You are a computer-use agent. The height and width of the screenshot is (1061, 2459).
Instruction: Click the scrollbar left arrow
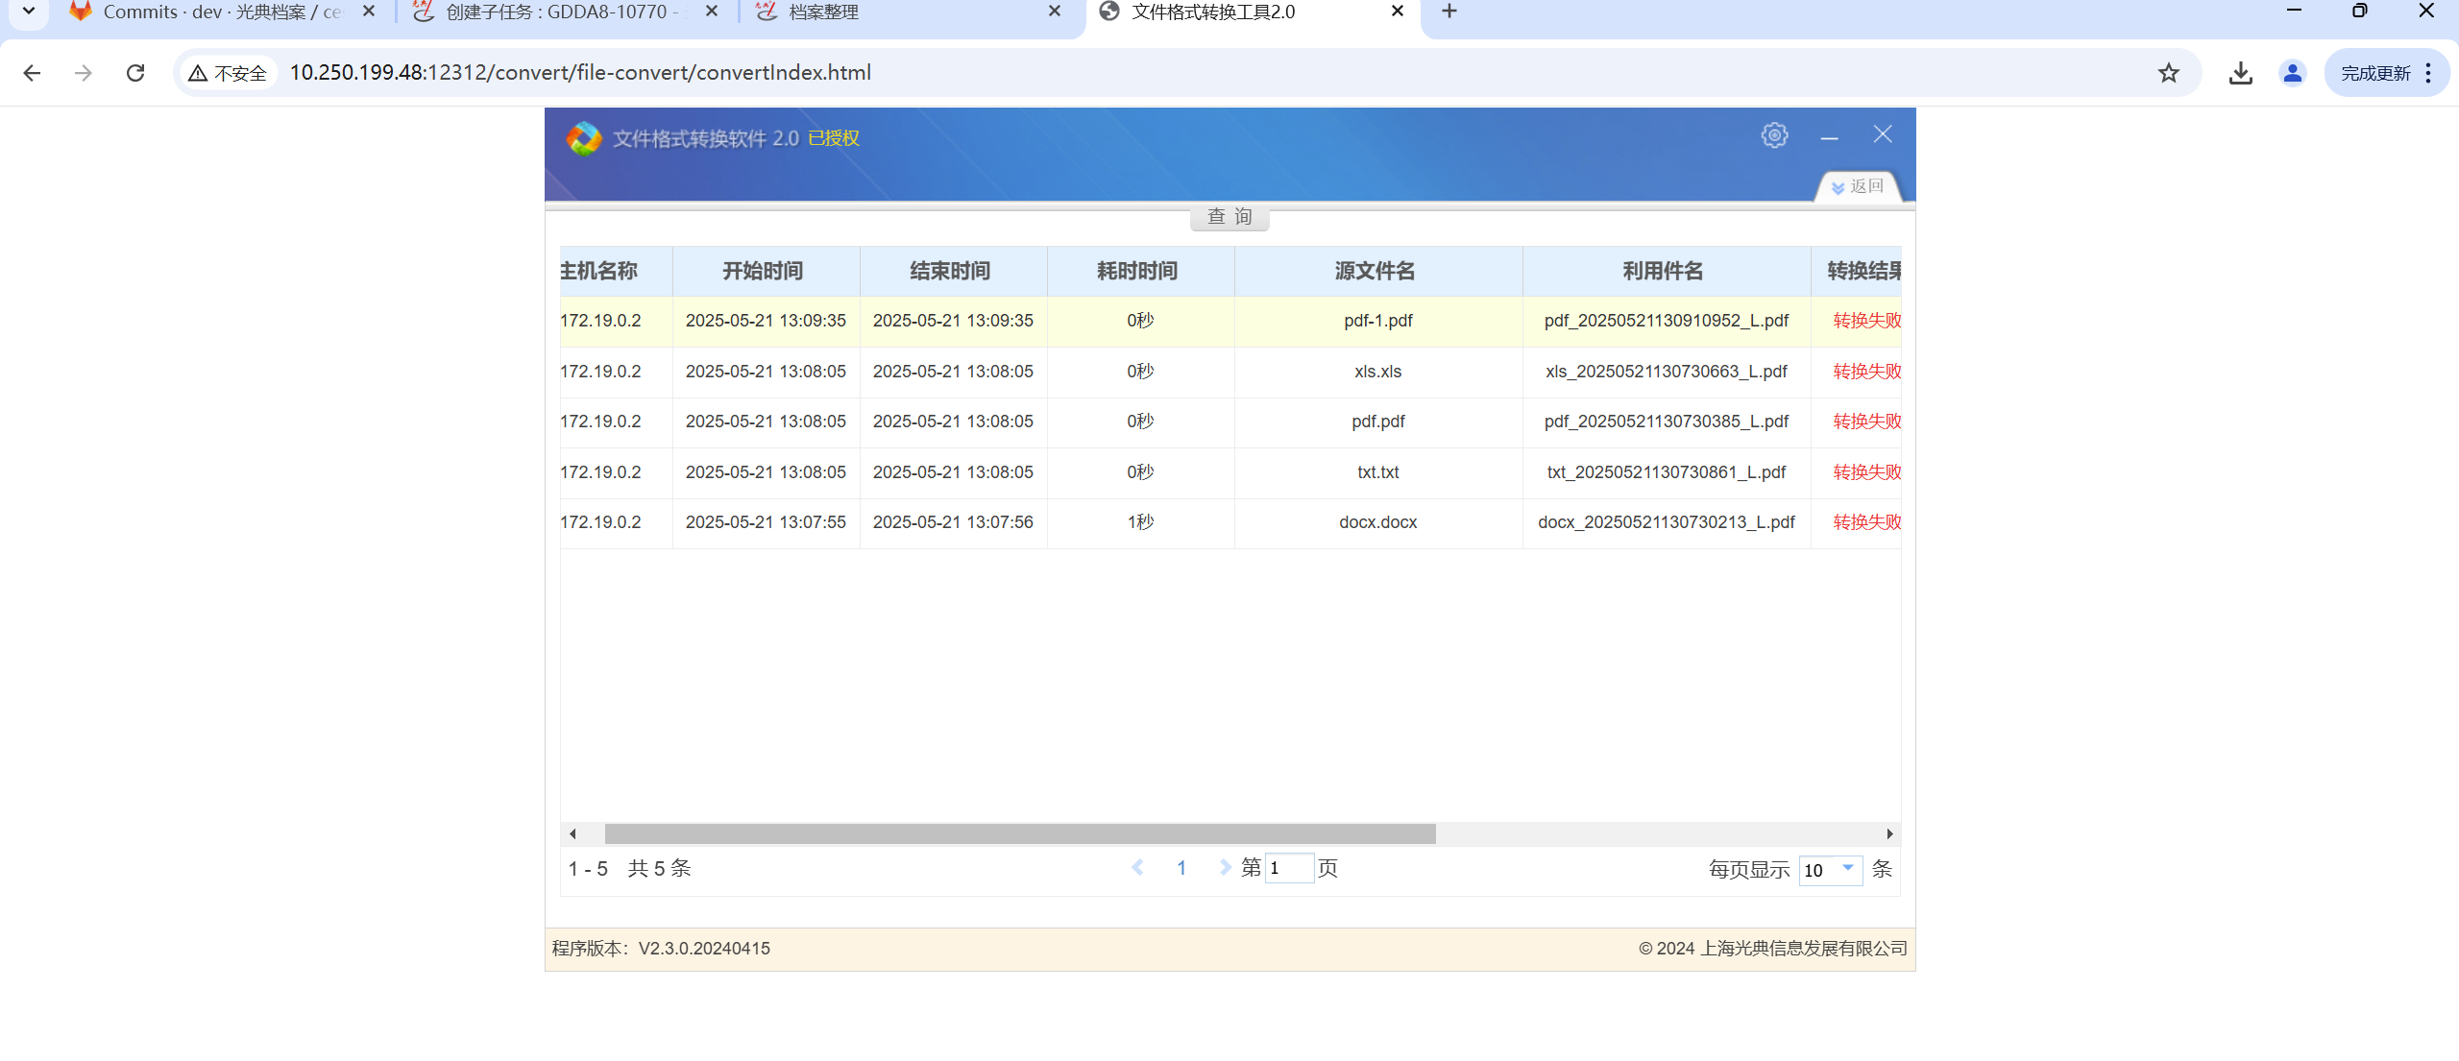coord(572,833)
